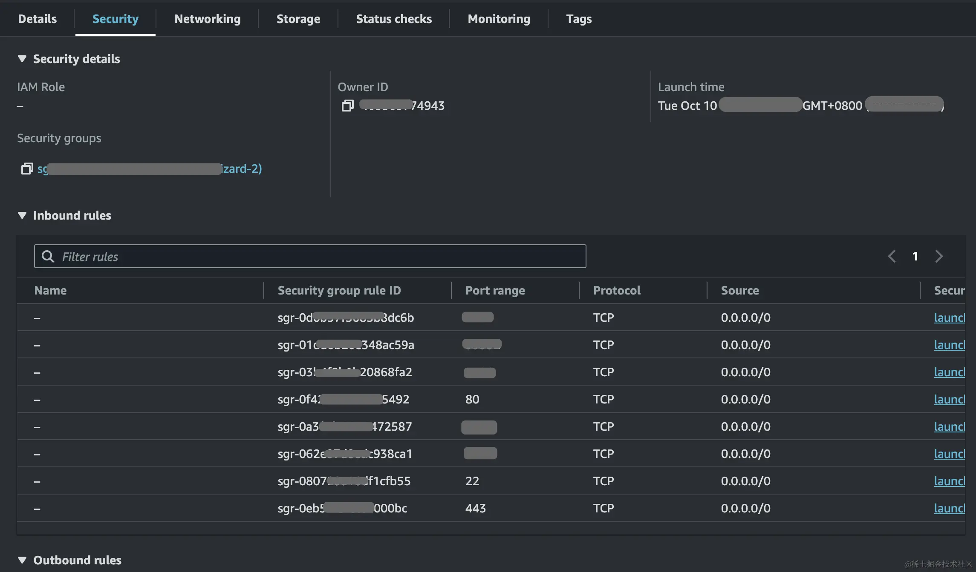Switch to the Details tab
The width and height of the screenshot is (976, 572).
coord(37,19)
